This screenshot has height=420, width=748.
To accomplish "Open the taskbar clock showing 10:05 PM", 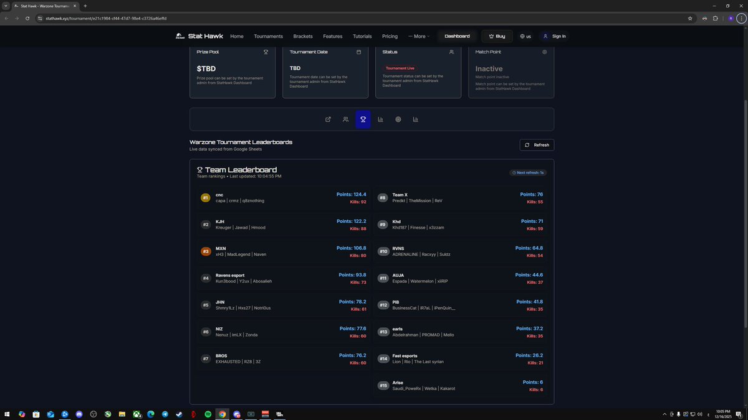I will click(722, 414).
